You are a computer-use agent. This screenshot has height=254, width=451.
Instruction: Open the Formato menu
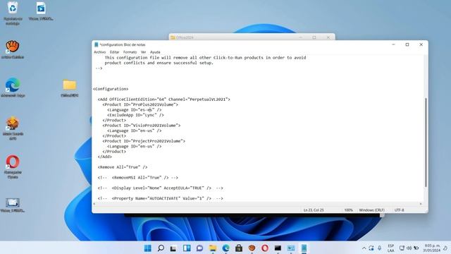130,52
